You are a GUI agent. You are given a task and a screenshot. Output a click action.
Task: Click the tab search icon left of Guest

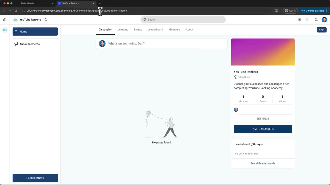point(276,11)
